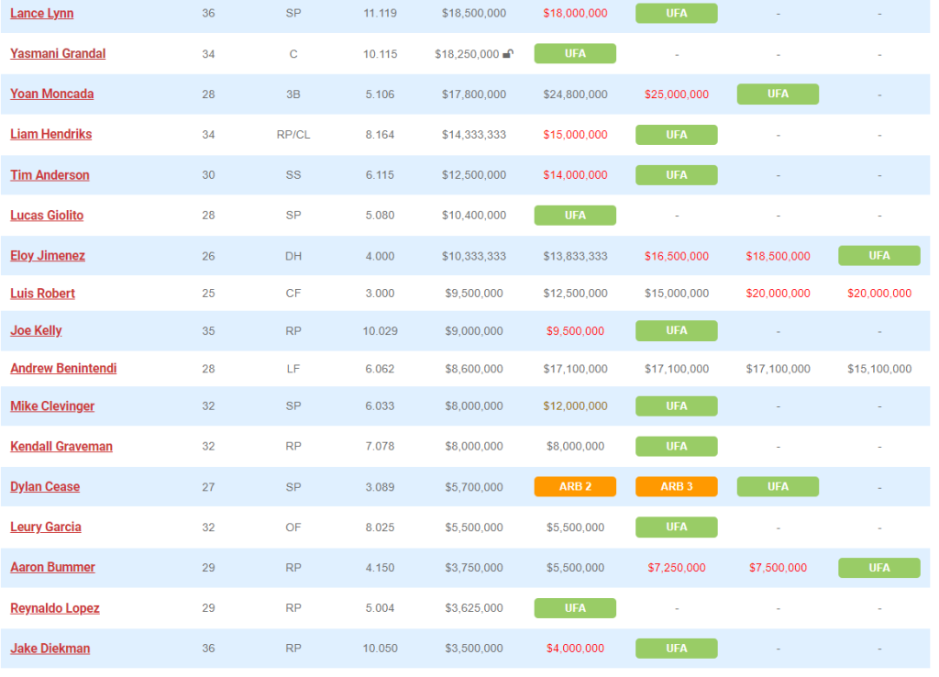This screenshot has height=677, width=939.
Task: Select Aaron Bummer's $7,500,000 option value
Action: click(x=778, y=568)
